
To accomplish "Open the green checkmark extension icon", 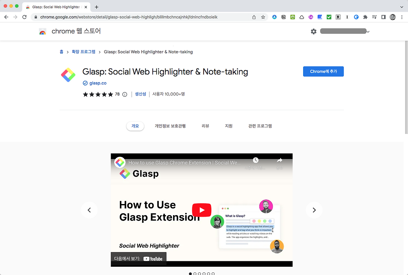I will pos(329,17).
